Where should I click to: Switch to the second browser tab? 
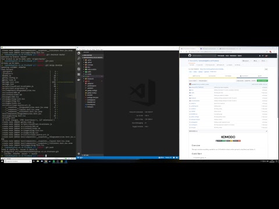210,49
